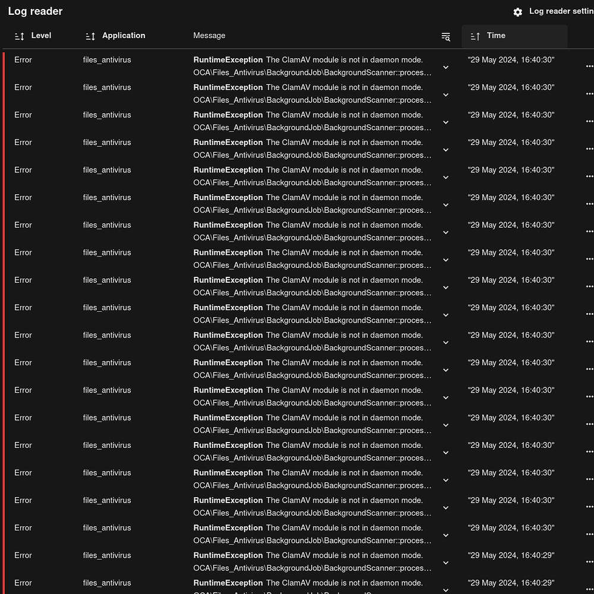The width and height of the screenshot is (594, 594).
Task: Click the files_antivirus application name on first row
Action: point(107,60)
